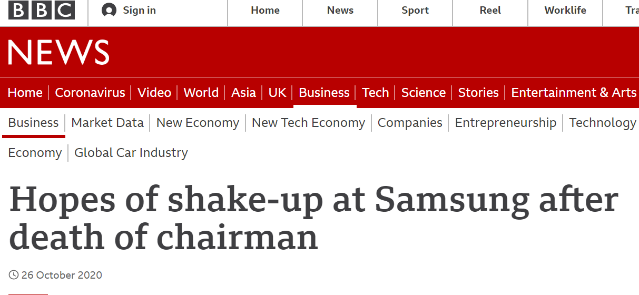This screenshot has height=295, width=639.
Task: Open Entertainment & Arts section
Action: 574,93
